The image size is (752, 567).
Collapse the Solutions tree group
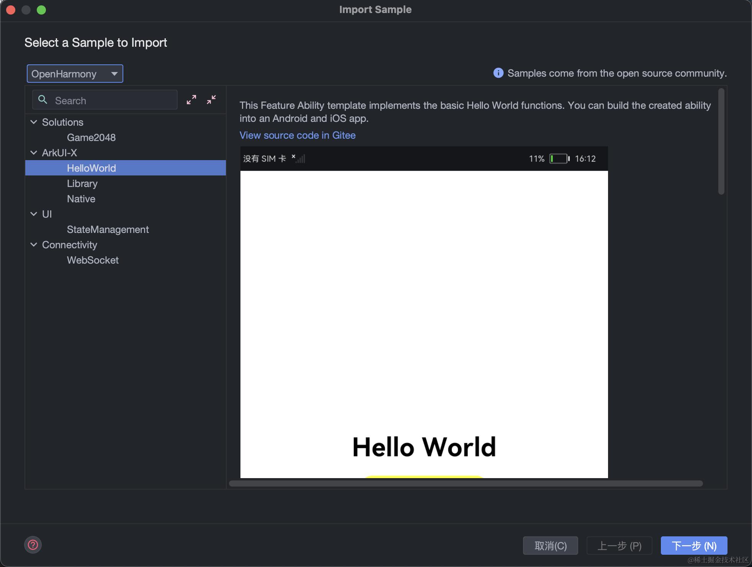pyautogui.click(x=34, y=122)
